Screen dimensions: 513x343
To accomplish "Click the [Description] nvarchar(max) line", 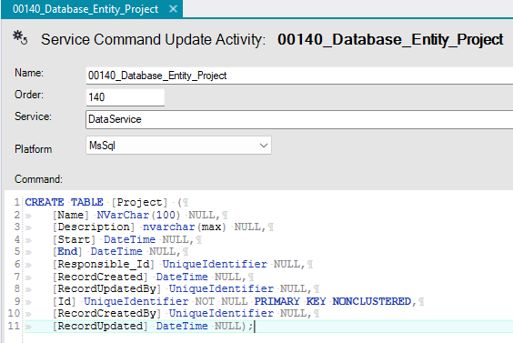I will (163, 227).
